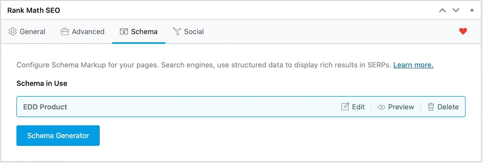
Task: Click the gear icon beside General
Action: [x=13, y=31]
